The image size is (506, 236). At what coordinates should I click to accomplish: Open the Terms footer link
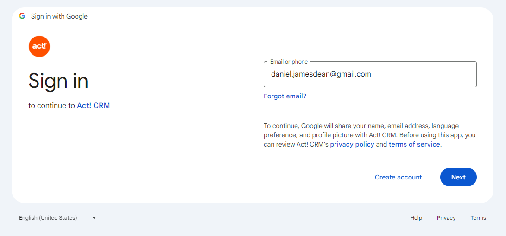point(478,218)
